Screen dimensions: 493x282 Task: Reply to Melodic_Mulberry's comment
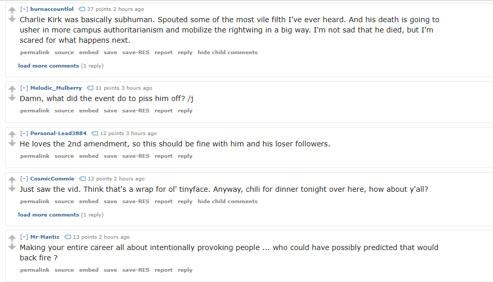click(x=185, y=111)
